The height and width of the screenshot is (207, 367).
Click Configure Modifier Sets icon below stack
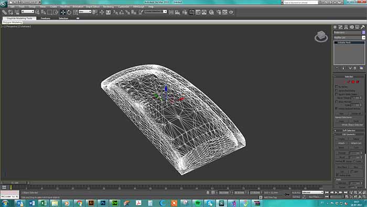click(x=362, y=68)
